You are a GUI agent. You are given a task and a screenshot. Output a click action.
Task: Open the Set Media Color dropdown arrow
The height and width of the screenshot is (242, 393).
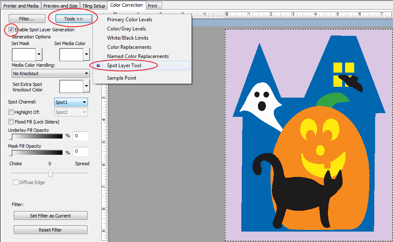87,54
